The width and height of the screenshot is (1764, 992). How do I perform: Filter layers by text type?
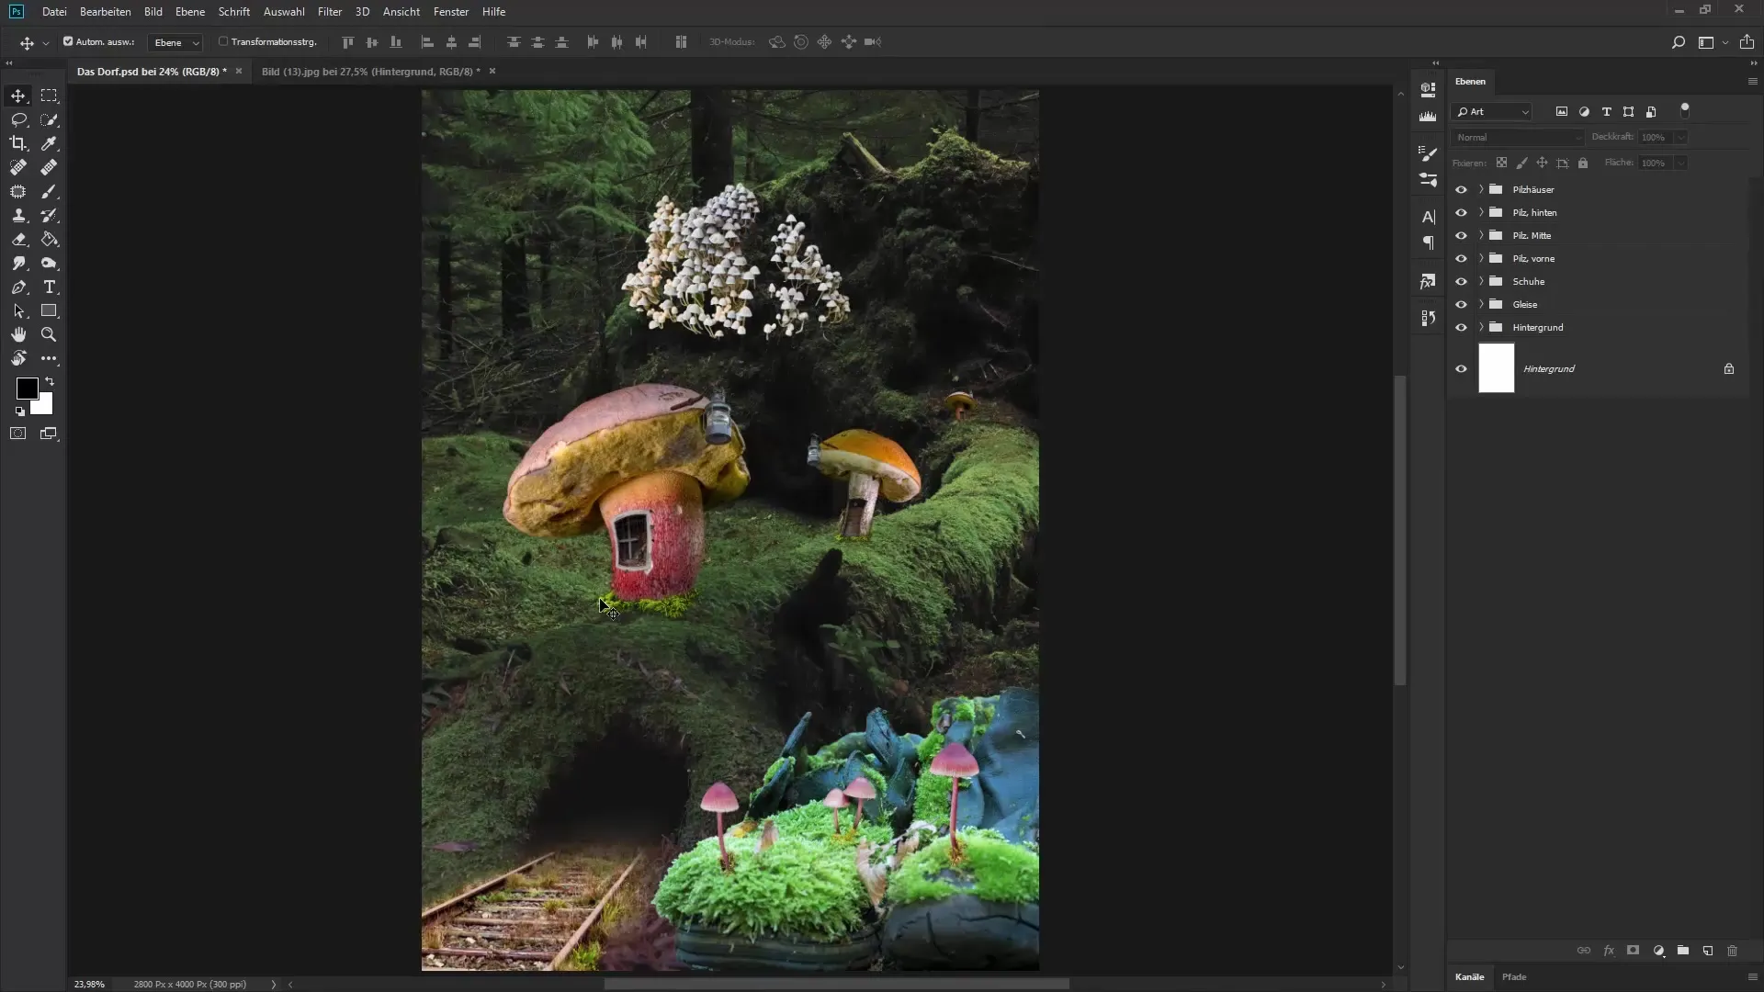tap(1607, 112)
